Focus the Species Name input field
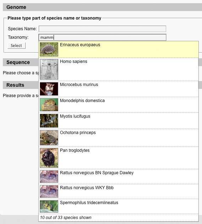This screenshot has height=224, width=202. point(102,29)
